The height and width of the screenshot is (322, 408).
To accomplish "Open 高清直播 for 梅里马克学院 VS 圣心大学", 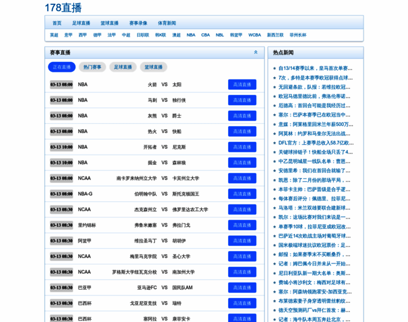I will [242, 256].
